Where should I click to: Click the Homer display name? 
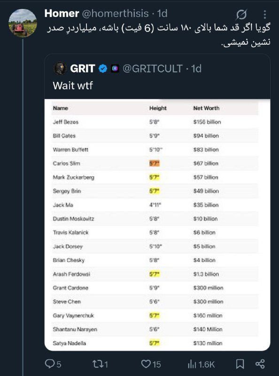coord(62,14)
